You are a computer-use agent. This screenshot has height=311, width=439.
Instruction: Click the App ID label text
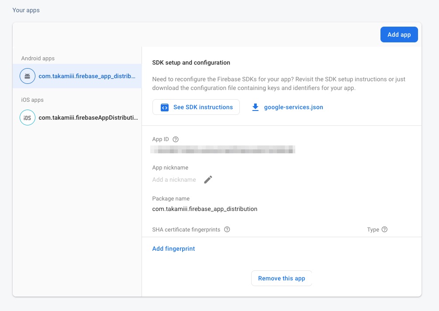click(x=160, y=139)
